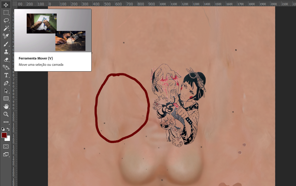Swap foreground and background colors
Image resolution: width=296 pixels, height=186 pixels.
pyautogui.click(x=8, y=129)
